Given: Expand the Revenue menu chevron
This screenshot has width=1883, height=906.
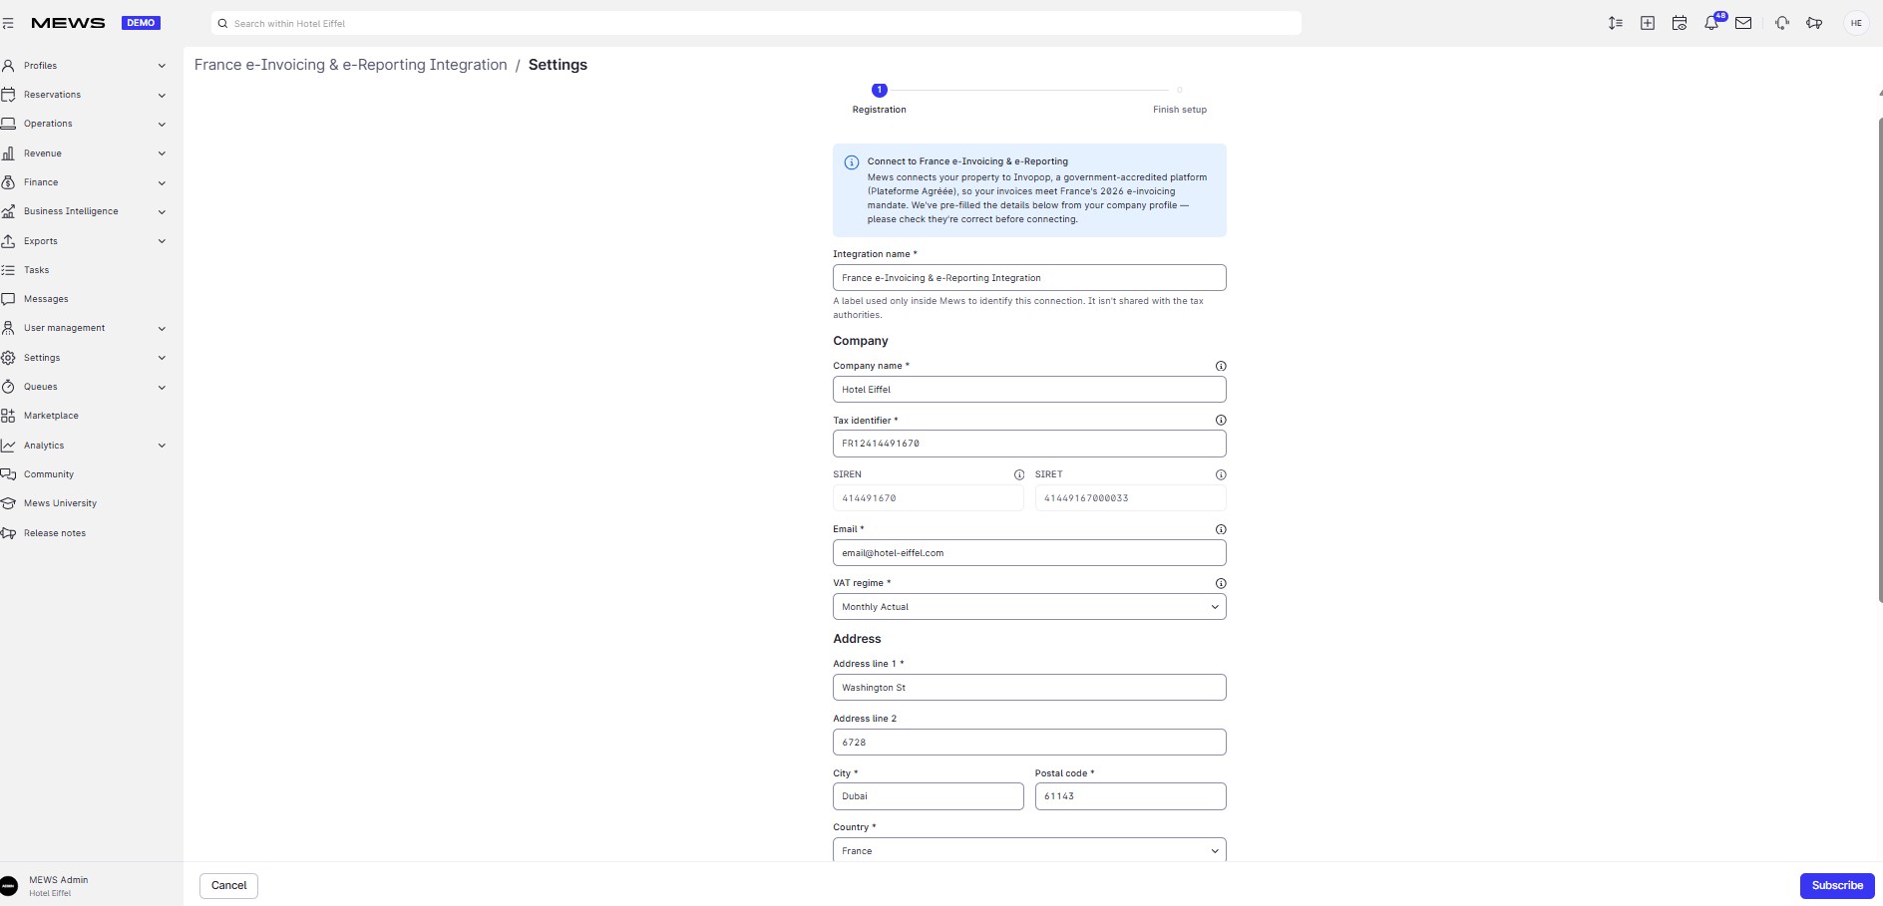Looking at the screenshot, I should pos(162,153).
